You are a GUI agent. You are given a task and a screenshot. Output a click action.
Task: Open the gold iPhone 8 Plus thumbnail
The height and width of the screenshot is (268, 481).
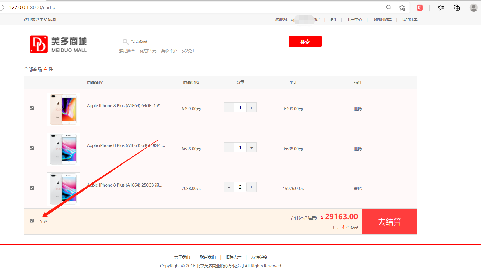63,109
